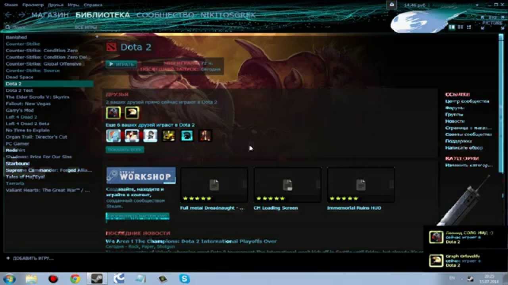
Task: Open second friend avatar with eagle picture
Action: point(132,113)
